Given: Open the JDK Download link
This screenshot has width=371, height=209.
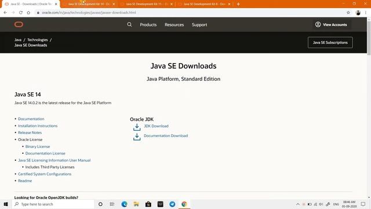Looking at the screenshot, I should (156, 126).
